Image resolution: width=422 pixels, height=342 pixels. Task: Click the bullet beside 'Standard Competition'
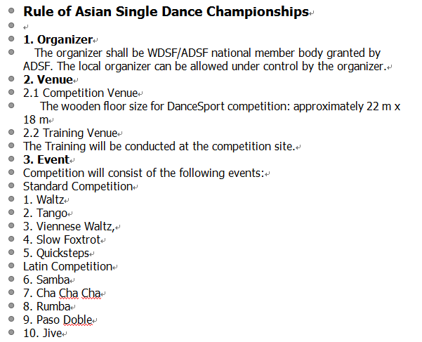[x=11, y=185]
